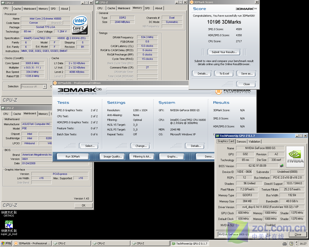
Task: Click Select button under Tests
Action: coord(90,146)
